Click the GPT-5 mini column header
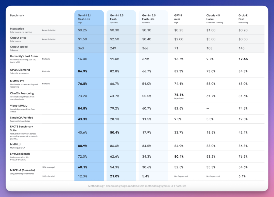The height and width of the screenshot is (197, 274). pyautogui.click(x=178, y=19)
